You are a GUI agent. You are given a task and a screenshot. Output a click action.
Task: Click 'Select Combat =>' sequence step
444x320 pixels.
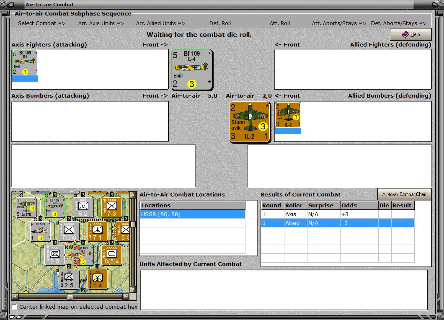coord(41,23)
